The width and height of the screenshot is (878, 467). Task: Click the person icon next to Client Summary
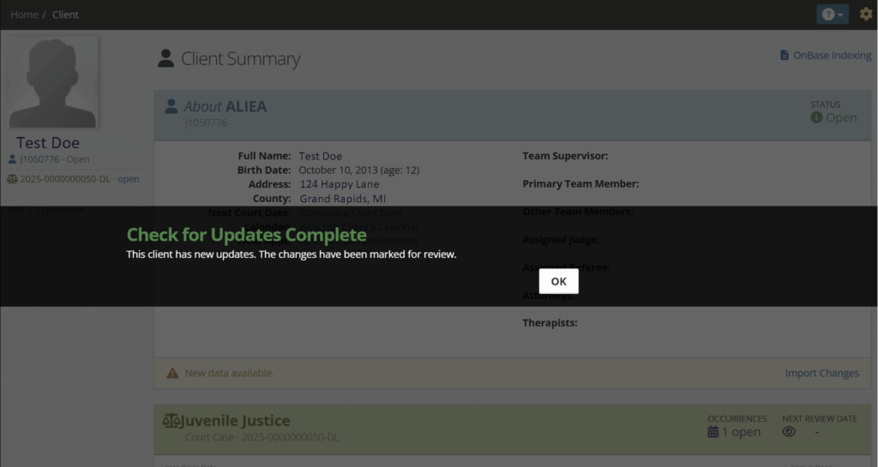coord(166,58)
